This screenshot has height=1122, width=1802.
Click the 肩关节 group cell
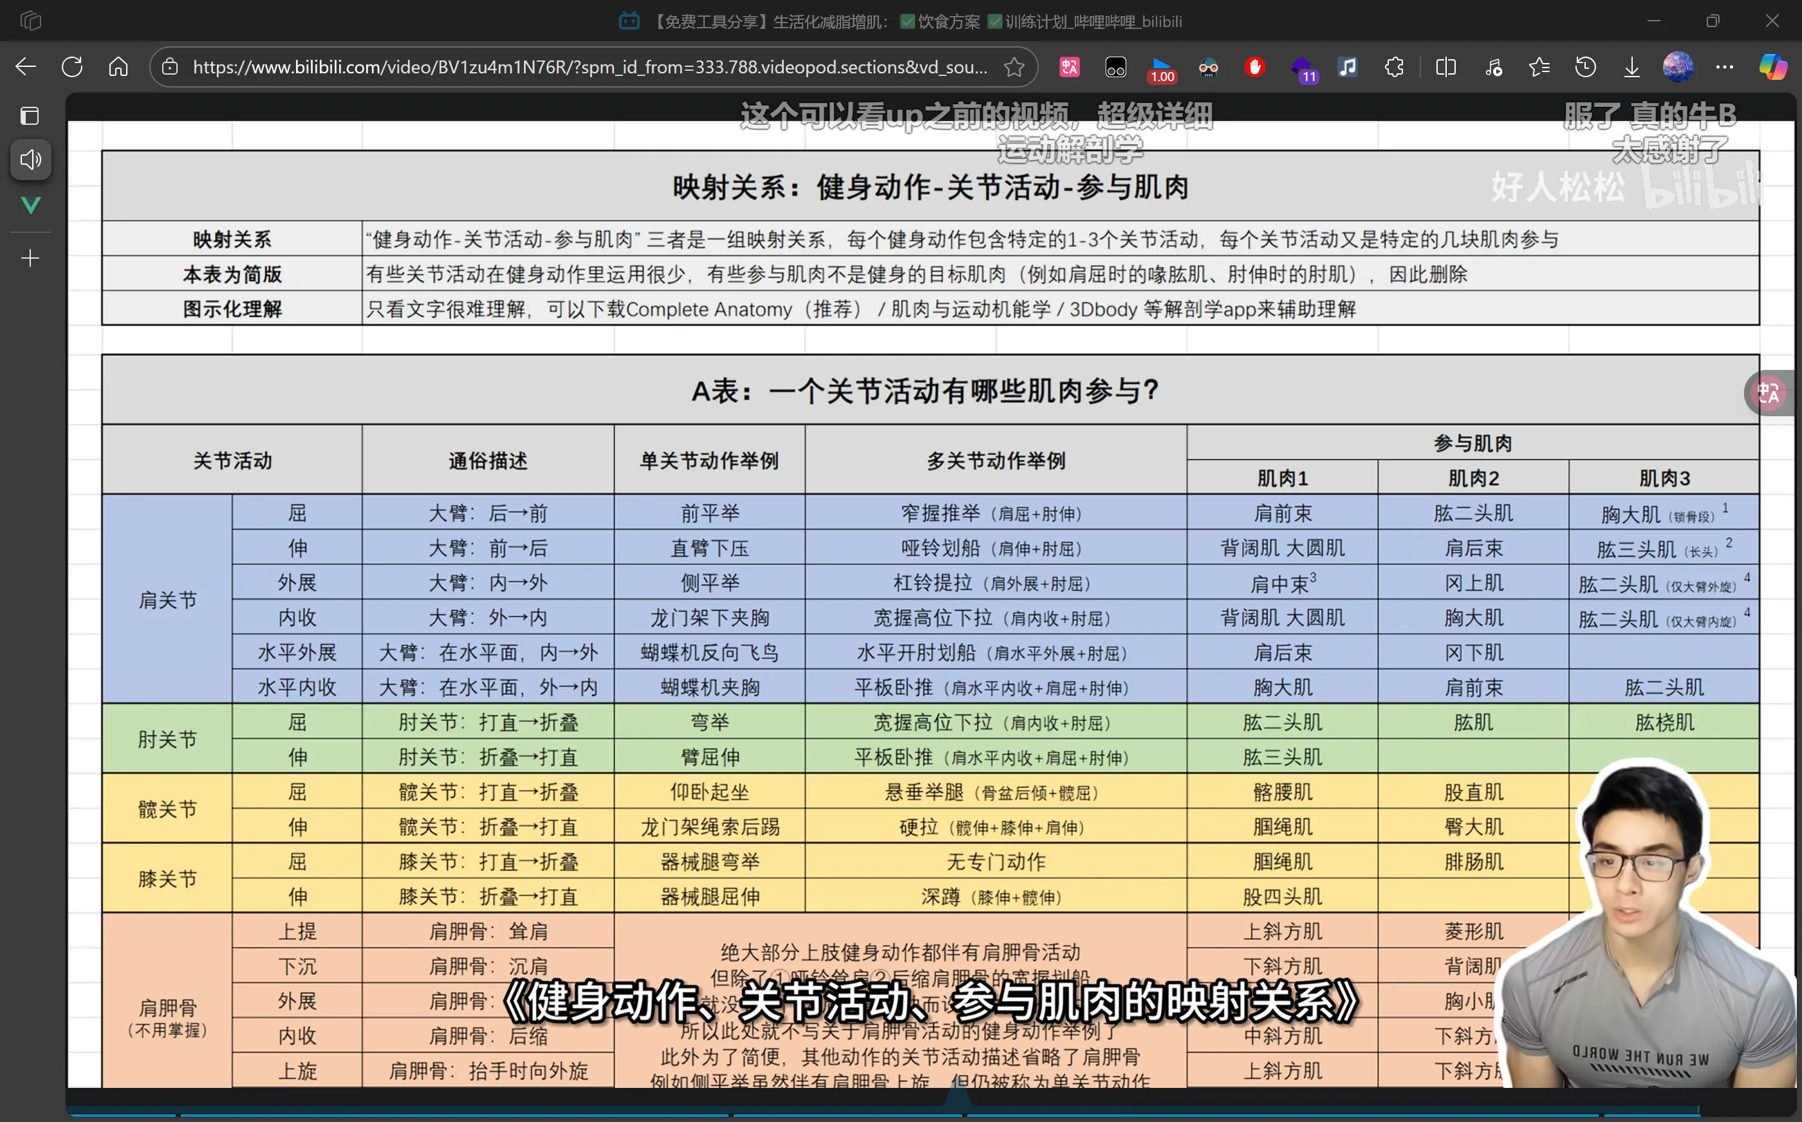click(x=168, y=600)
